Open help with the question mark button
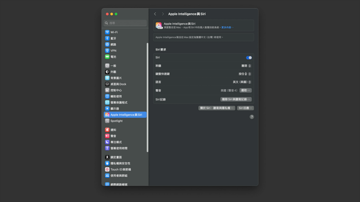 252,117
